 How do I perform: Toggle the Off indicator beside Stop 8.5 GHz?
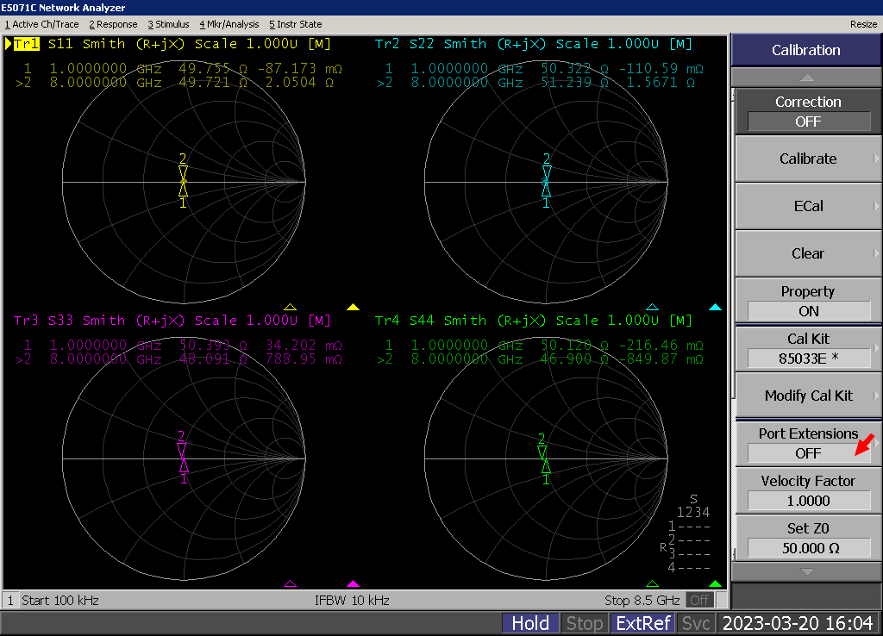[x=699, y=600]
